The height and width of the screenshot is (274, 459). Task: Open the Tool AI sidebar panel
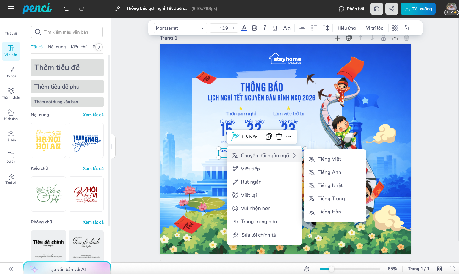coord(11,178)
